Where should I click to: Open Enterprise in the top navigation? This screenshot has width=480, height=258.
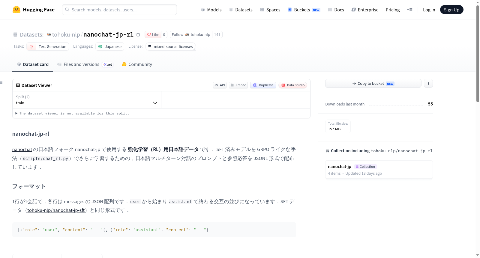(365, 10)
